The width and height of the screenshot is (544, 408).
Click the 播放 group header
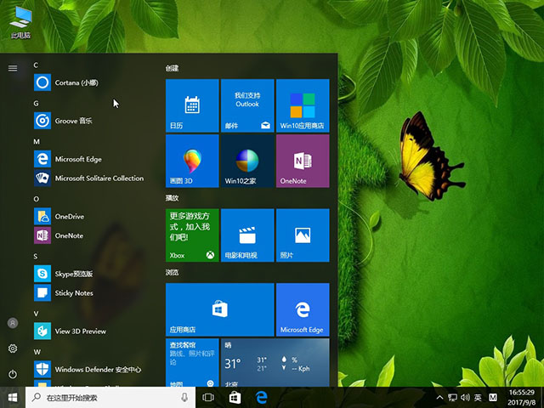click(x=172, y=198)
